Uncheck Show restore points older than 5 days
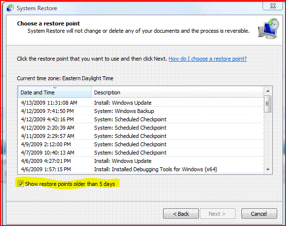Screen dimensions: 286x226 click(21, 184)
